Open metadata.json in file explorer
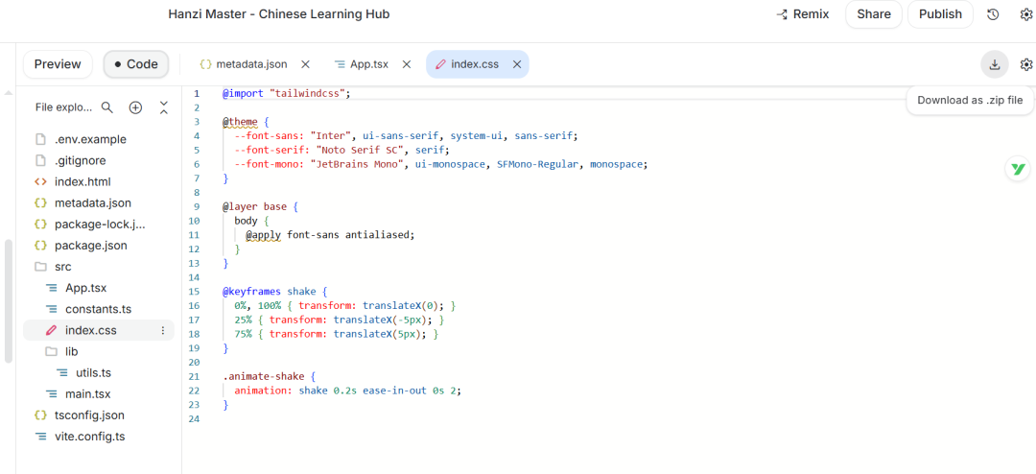 tap(93, 203)
